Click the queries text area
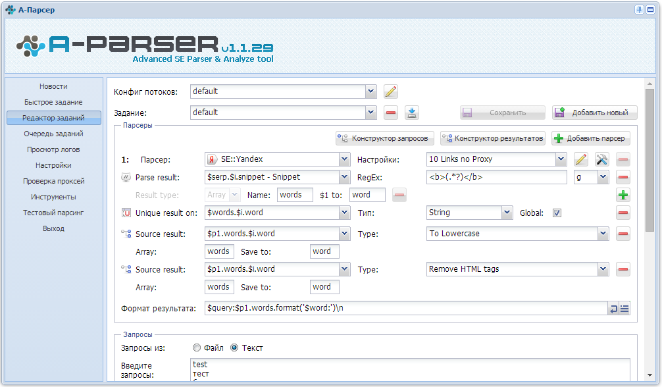This screenshot has height=387, width=662. [x=410, y=370]
